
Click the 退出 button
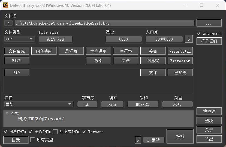click(x=209, y=139)
